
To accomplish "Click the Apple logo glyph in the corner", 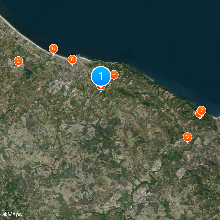I will click(x=5, y=214).
